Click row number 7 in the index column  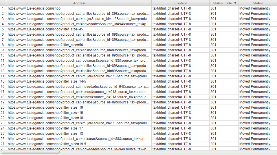pyautogui.click(x=3, y=40)
